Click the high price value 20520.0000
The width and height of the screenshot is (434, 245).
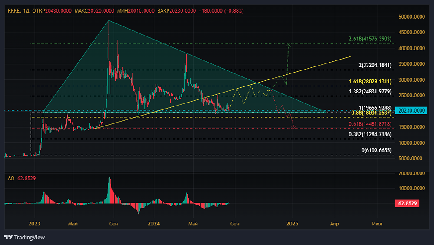(x=101, y=11)
